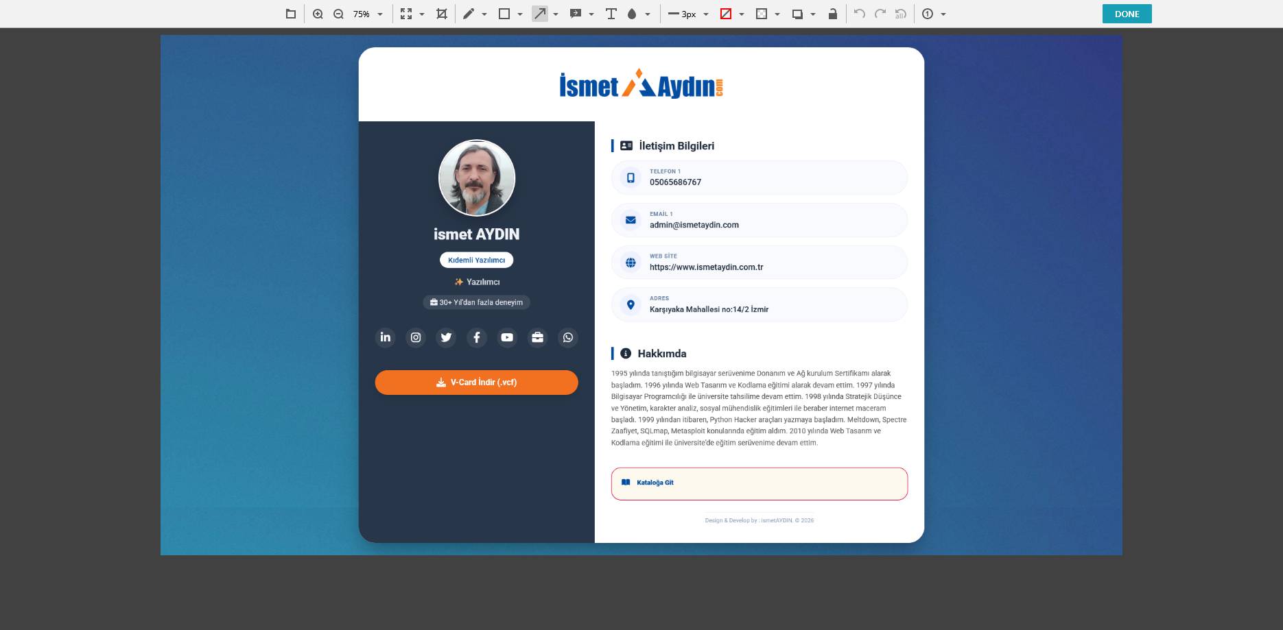This screenshot has width=1283, height=630.
Task: Select the callout comment tool
Action: coord(576,14)
